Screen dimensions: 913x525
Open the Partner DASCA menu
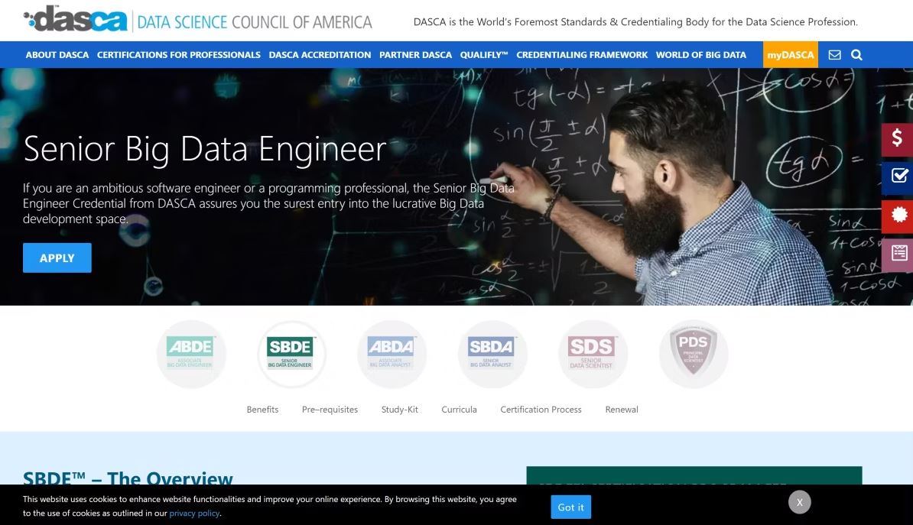pyautogui.click(x=415, y=55)
